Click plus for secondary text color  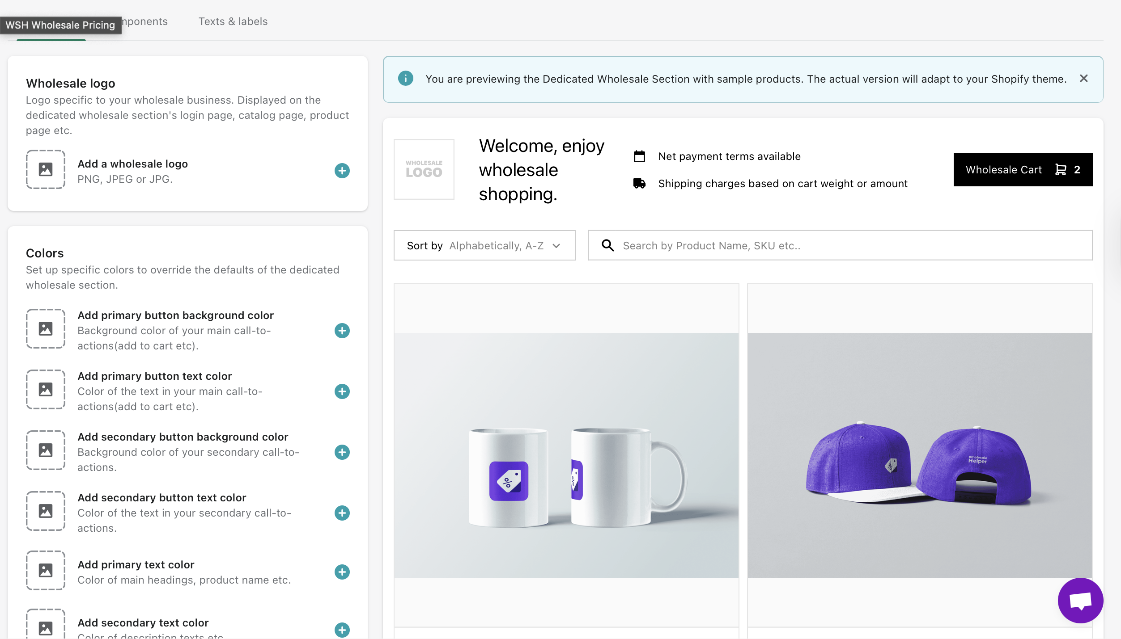pyautogui.click(x=342, y=630)
